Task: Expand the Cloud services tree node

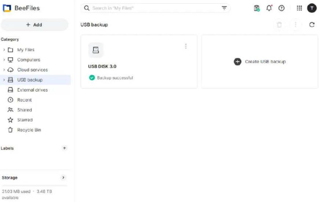Action: click(x=4, y=70)
